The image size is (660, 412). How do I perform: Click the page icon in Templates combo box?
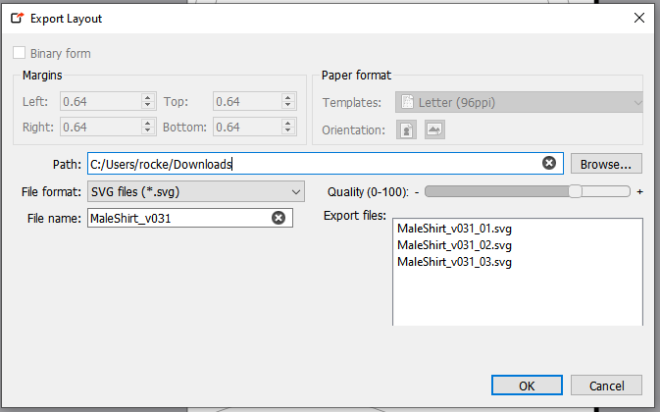coord(407,102)
